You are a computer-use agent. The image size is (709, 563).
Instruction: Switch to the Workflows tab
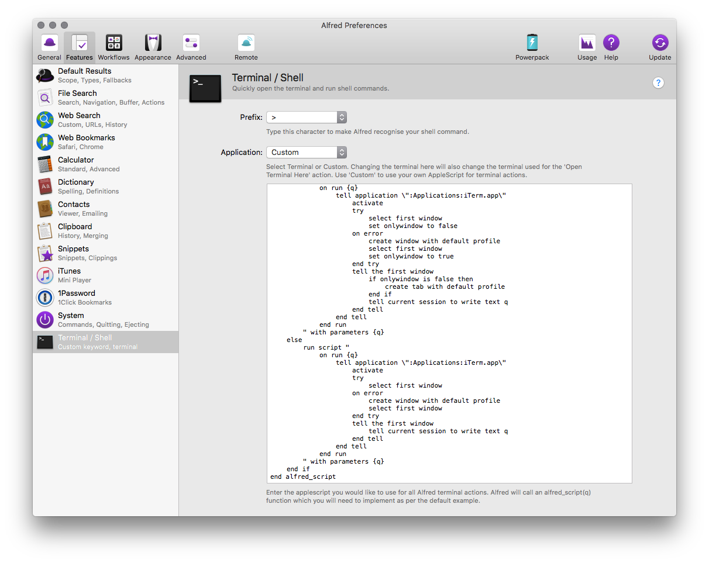[113, 47]
